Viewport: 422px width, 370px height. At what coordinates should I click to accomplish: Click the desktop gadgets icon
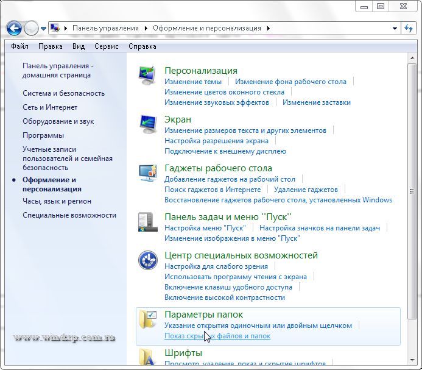click(148, 173)
